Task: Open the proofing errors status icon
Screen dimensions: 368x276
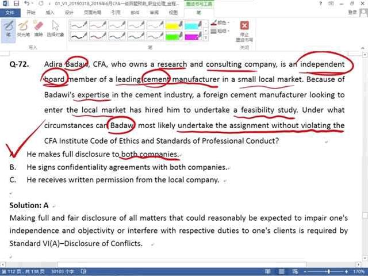Action: 83,272
